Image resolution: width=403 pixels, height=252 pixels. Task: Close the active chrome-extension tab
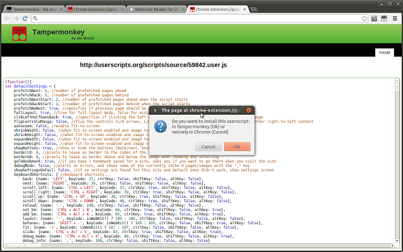point(244,9)
